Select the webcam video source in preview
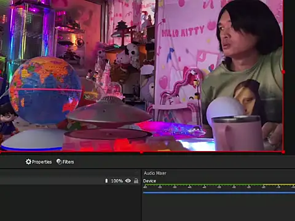The width and height of the screenshot is (295, 221). pyautogui.click(x=141, y=76)
